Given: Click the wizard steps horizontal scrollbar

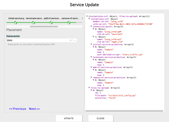Looking at the screenshot, I should point(44,26).
